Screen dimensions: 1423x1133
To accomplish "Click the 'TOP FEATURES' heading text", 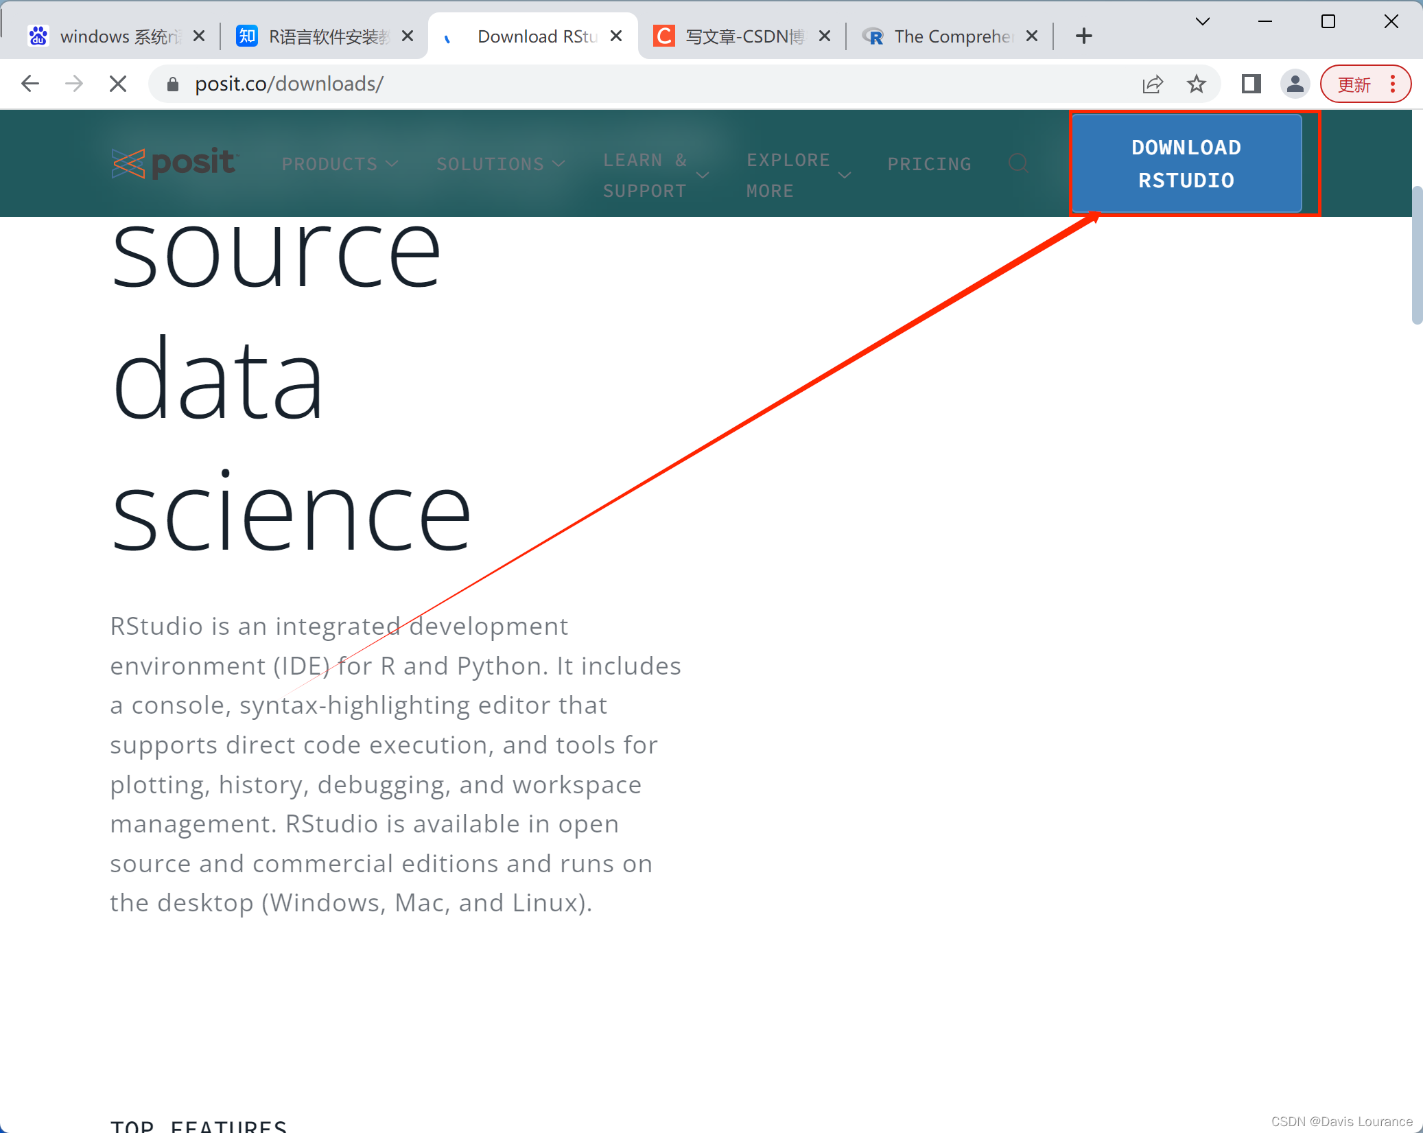I will point(198,1125).
